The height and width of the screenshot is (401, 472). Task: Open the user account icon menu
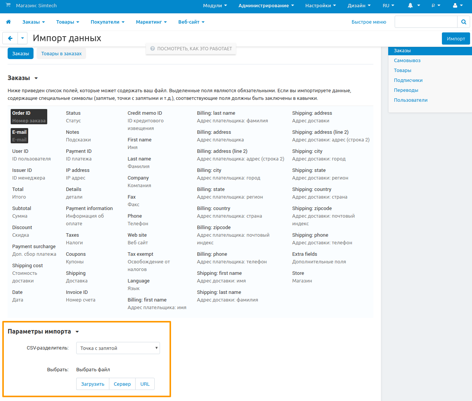click(x=455, y=6)
